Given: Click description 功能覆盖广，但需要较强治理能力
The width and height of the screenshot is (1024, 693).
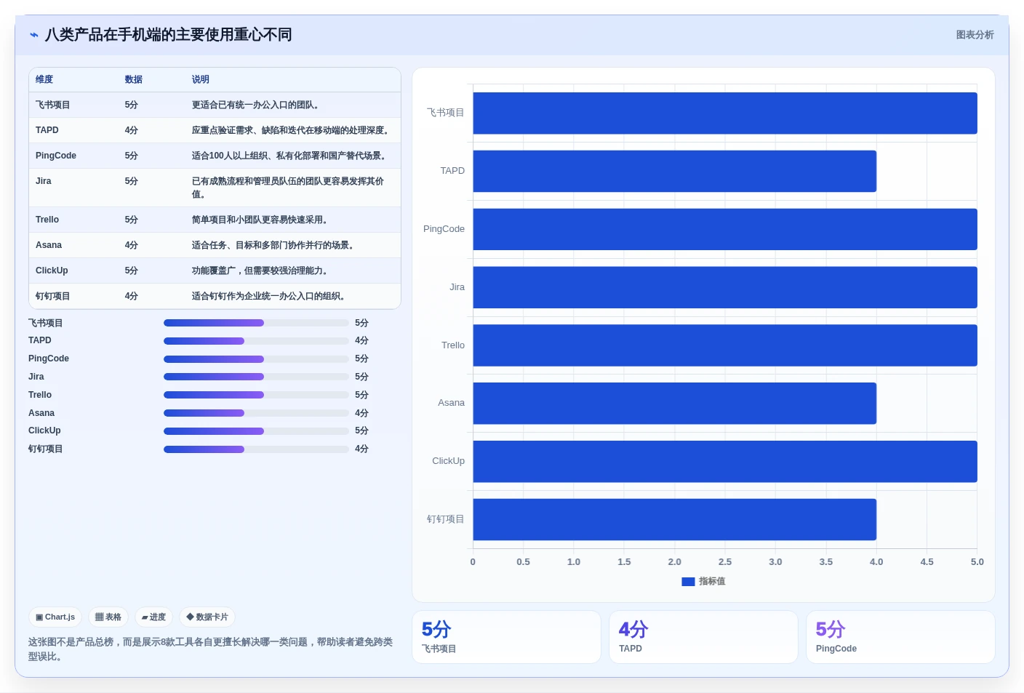Looking at the screenshot, I should coord(260,271).
